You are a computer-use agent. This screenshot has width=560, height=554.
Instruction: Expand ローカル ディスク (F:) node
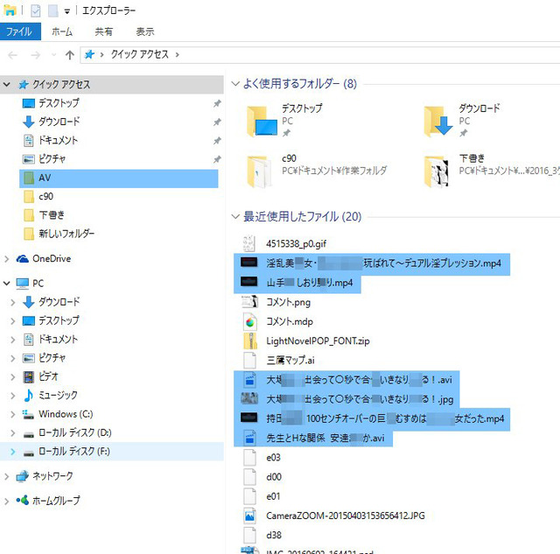[13, 452]
